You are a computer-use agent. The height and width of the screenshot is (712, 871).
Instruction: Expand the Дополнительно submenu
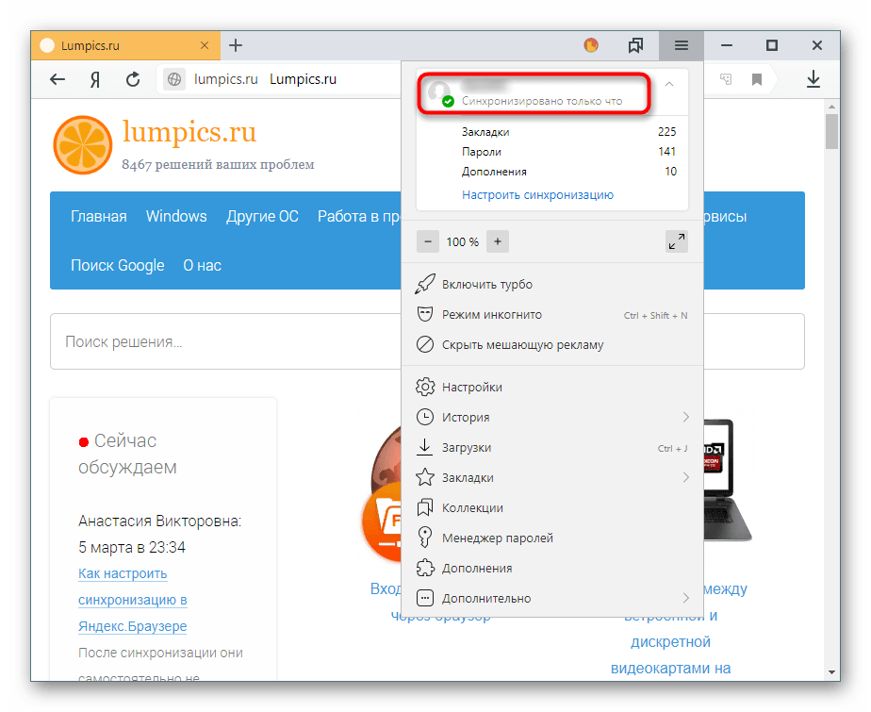coord(685,598)
